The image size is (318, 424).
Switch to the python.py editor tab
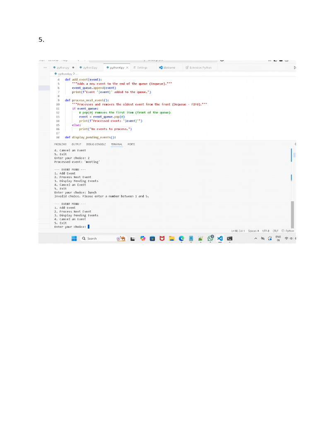tap(63, 67)
